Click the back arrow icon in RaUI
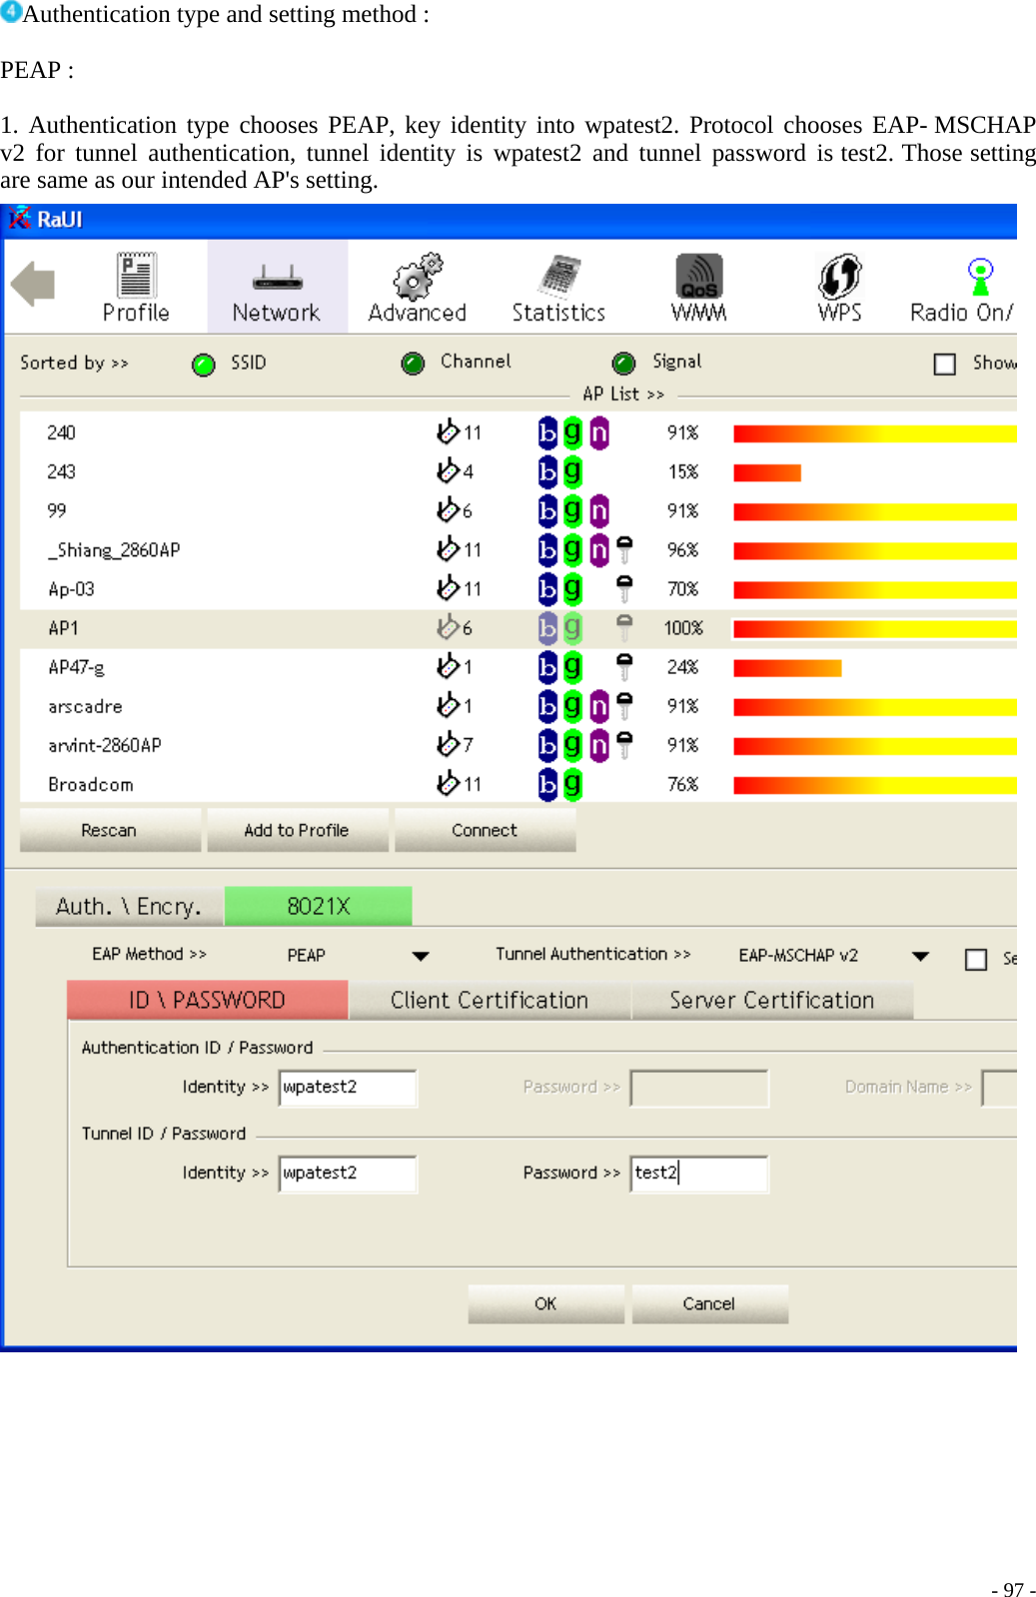1036x1597 pixels. (x=33, y=284)
